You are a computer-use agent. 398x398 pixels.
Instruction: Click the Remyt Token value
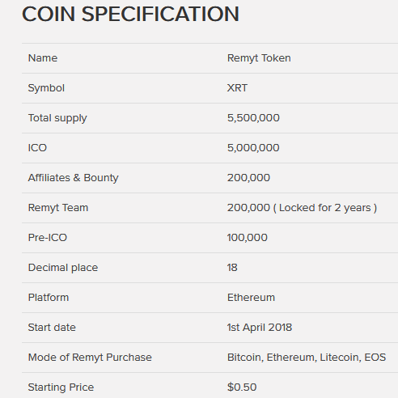click(259, 58)
